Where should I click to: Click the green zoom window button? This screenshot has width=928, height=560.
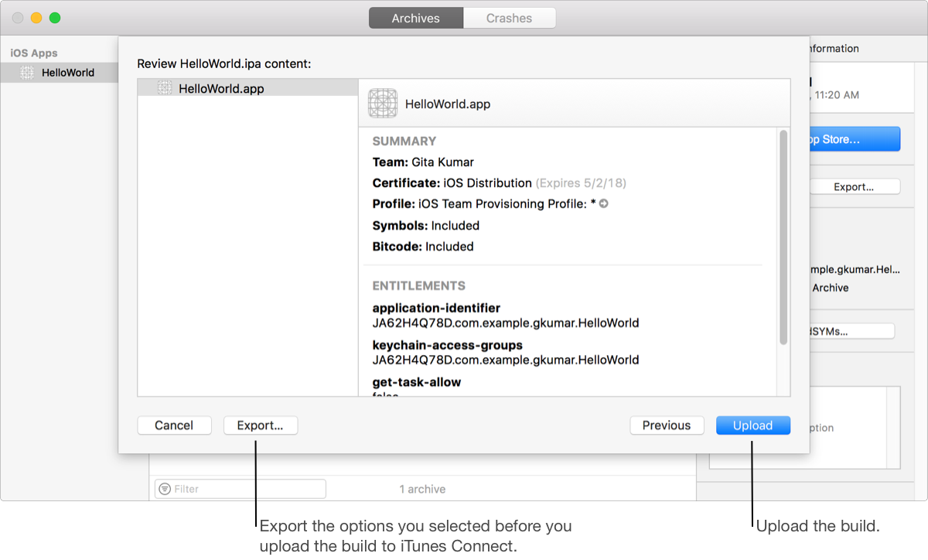pyautogui.click(x=54, y=18)
